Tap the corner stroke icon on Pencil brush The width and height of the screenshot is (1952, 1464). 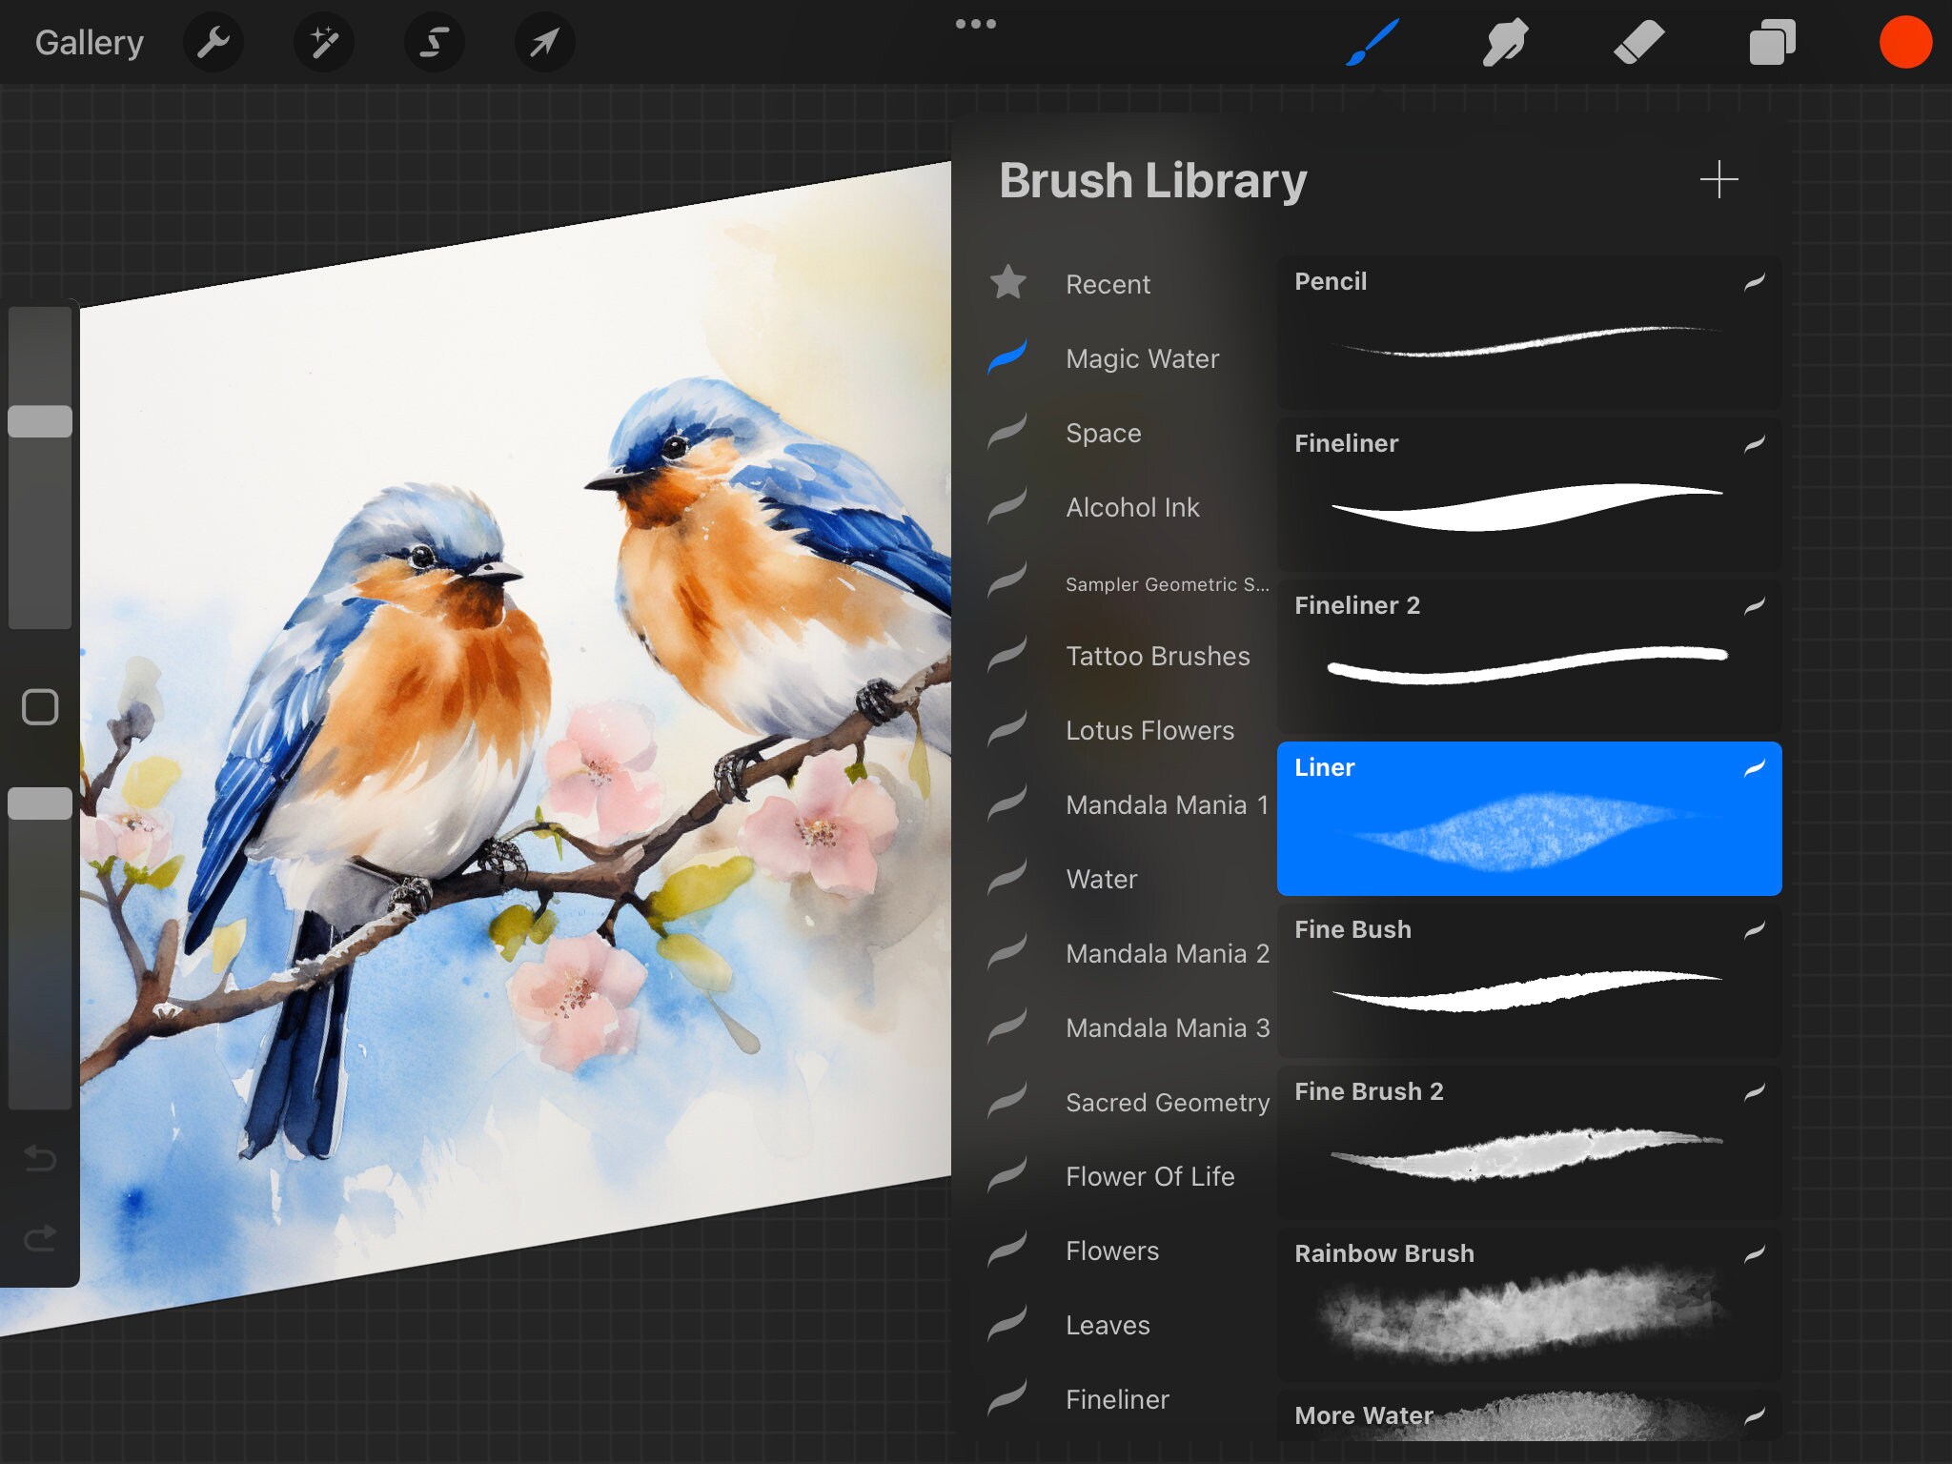click(x=1755, y=281)
